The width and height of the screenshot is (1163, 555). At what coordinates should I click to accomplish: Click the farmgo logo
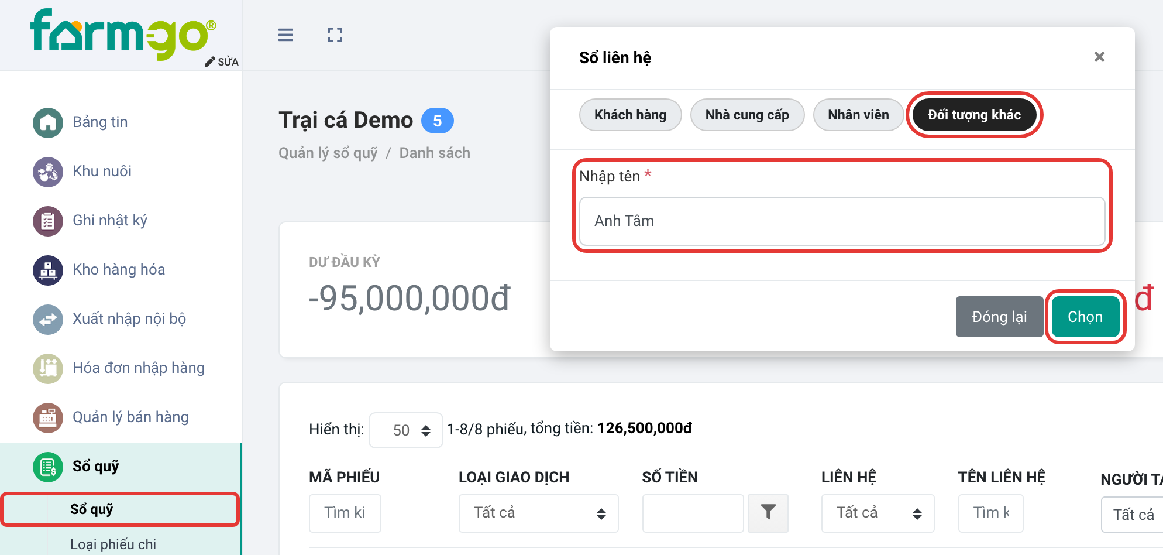(x=123, y=34)
